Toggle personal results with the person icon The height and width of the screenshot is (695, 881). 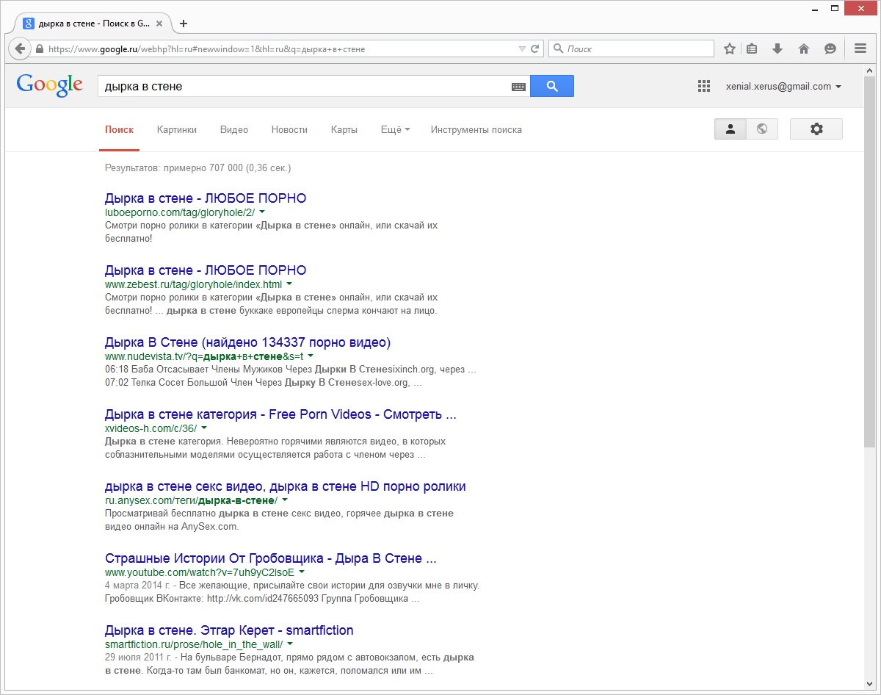tap(730, 129)
